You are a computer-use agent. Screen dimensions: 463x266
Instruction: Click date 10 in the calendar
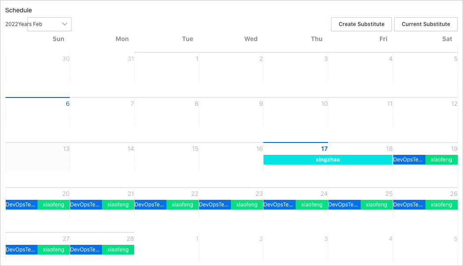(324, 104)
